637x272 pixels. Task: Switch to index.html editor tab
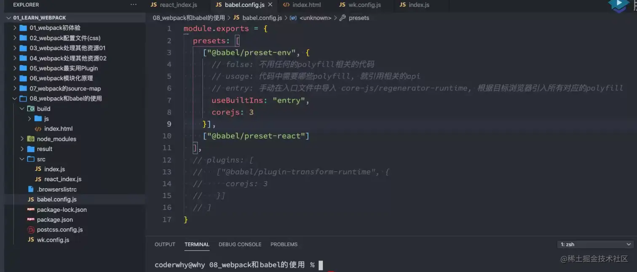(x=302, y=5)
